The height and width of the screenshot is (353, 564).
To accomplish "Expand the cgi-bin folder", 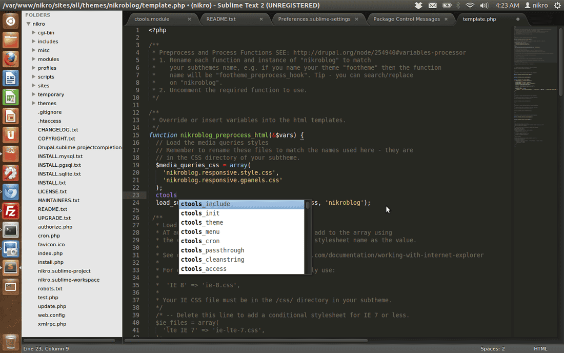I will tap(33, 32).
